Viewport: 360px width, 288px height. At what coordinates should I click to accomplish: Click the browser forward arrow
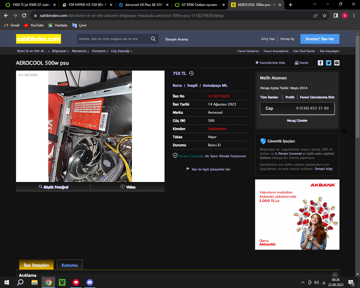point(15,15)
